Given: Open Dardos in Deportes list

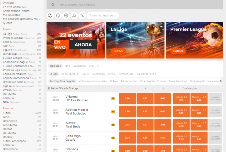Looking at the screenshot, I should pos(22,129).
